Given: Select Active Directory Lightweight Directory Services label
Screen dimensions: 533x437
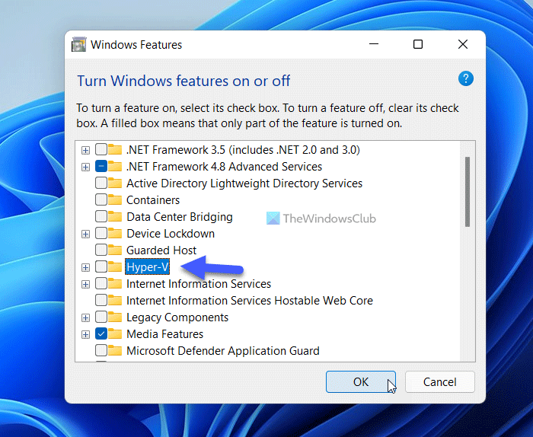Looking at the screenshot, I should click(244, 183).
